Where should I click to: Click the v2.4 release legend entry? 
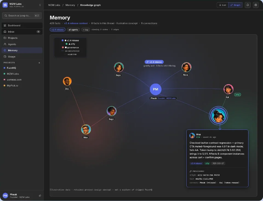click(x=70, y=41)
